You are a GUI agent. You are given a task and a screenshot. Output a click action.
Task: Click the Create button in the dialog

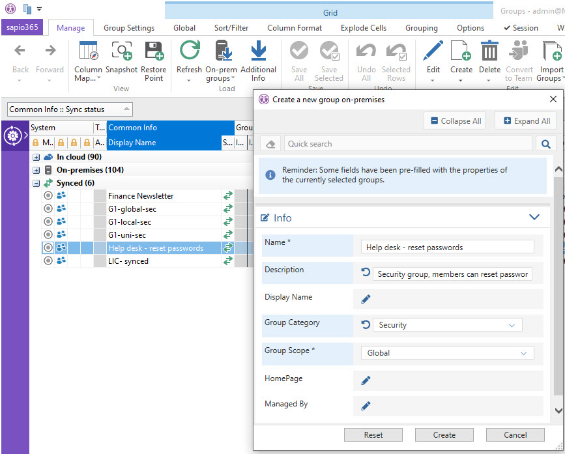[444, 434]
